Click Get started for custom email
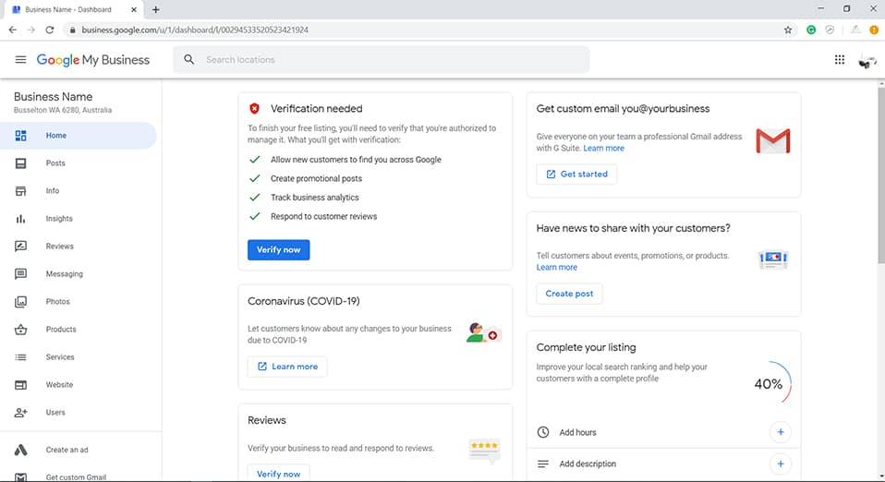The image size is (885, 482). point(576,174)
